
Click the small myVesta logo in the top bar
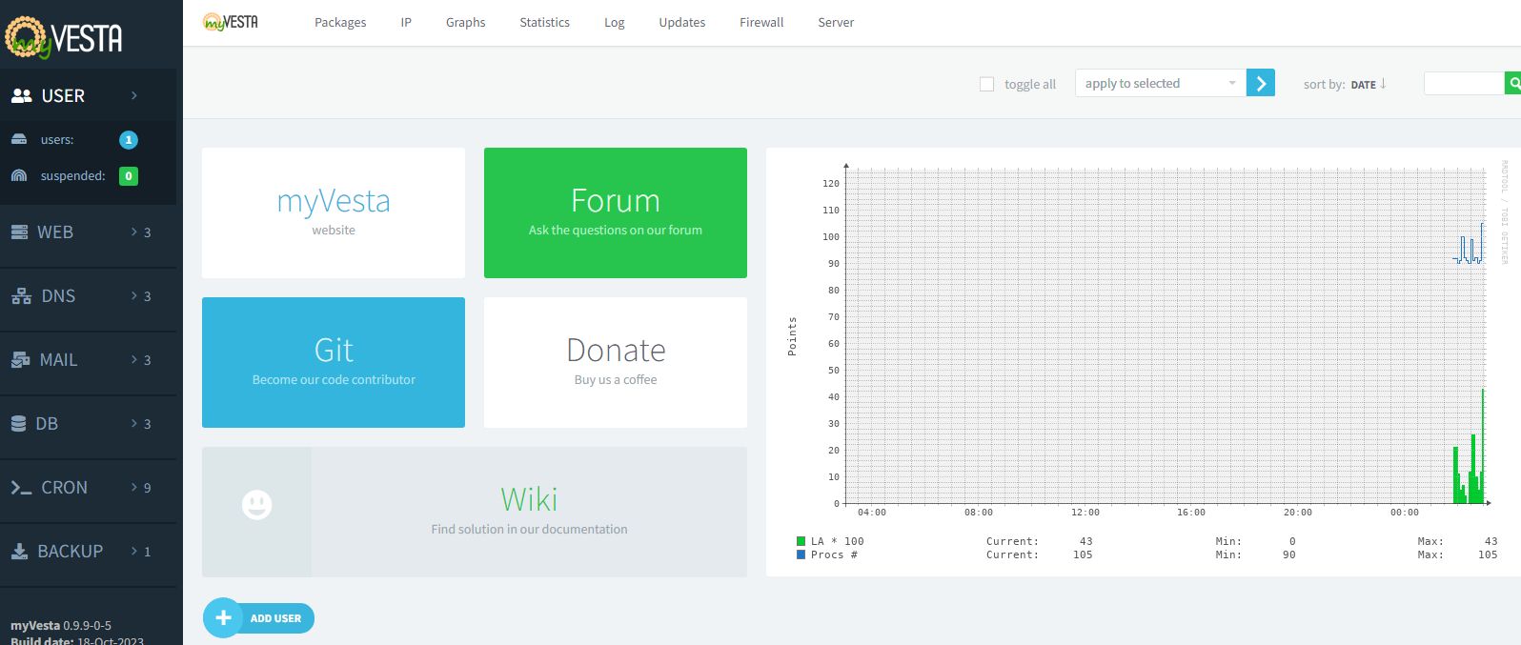click(x=231, y=21)
